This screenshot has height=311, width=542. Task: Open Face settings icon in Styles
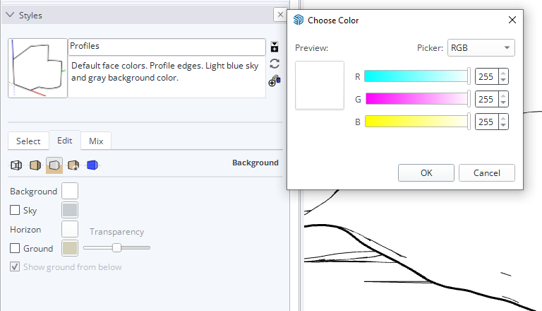35,165
